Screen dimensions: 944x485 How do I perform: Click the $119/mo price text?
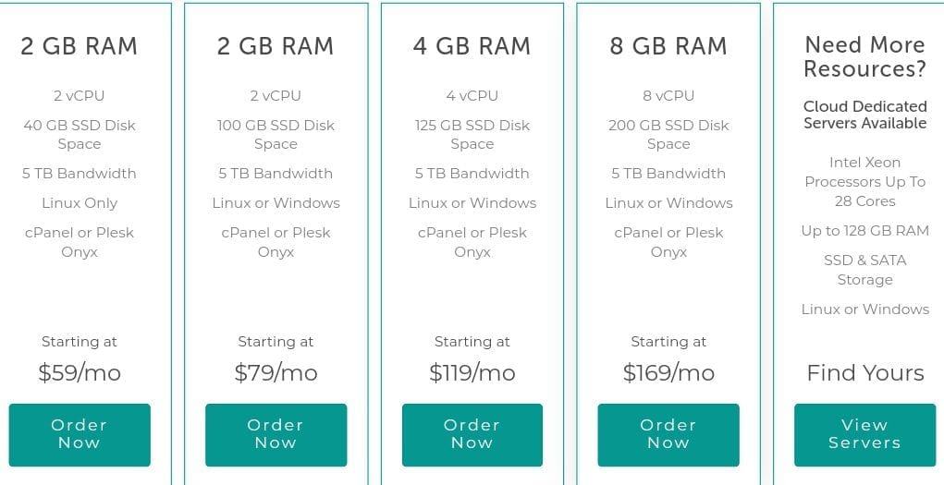pos(472,372)
